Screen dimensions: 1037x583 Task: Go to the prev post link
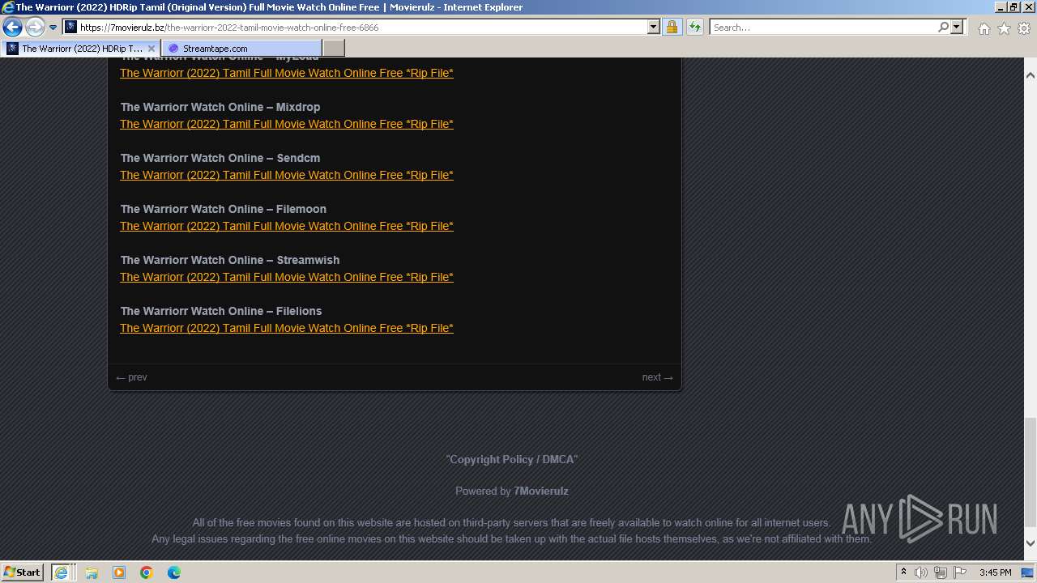(x=131, y=377)
